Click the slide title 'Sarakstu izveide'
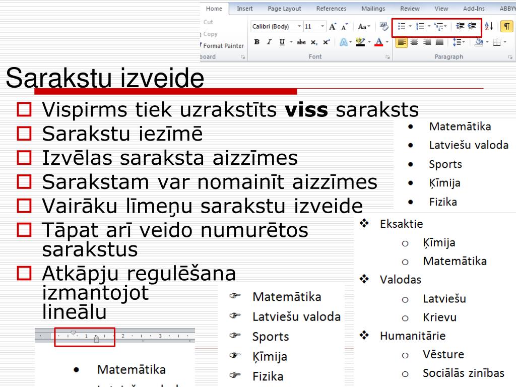 (105, 78)
